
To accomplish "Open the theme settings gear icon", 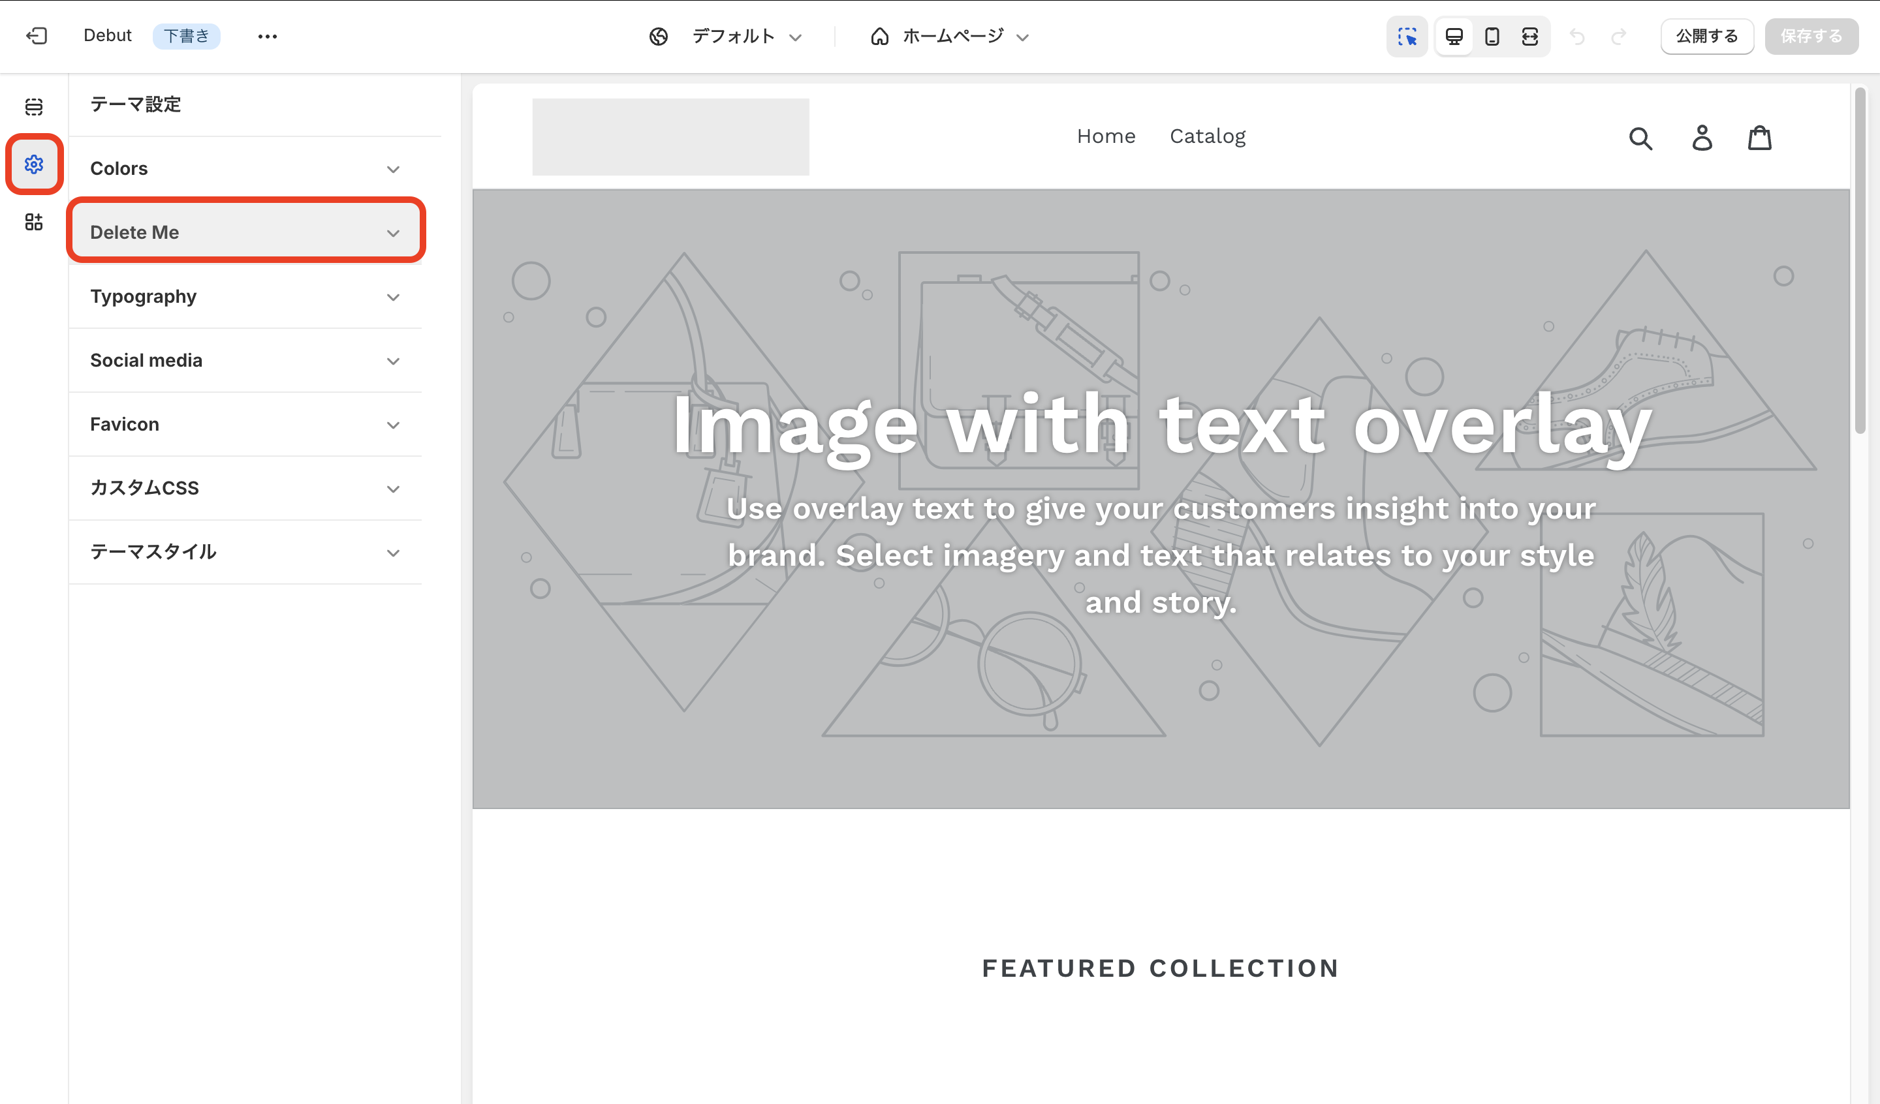I will tap(33, 164).
